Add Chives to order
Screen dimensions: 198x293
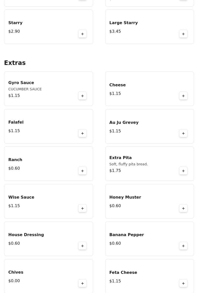coord(82,283)
